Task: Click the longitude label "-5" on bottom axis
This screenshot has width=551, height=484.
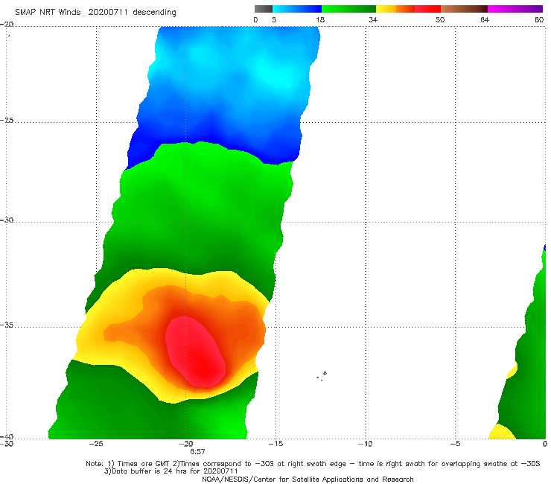Action: (x=456, y=444)
